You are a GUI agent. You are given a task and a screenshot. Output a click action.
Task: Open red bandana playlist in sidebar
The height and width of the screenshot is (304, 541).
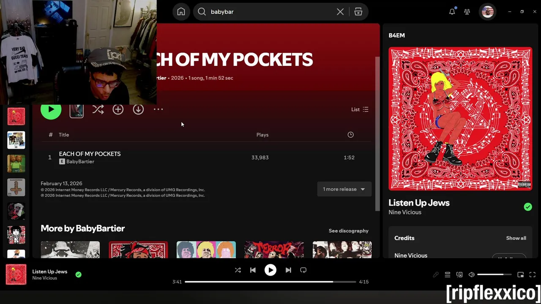16,117
